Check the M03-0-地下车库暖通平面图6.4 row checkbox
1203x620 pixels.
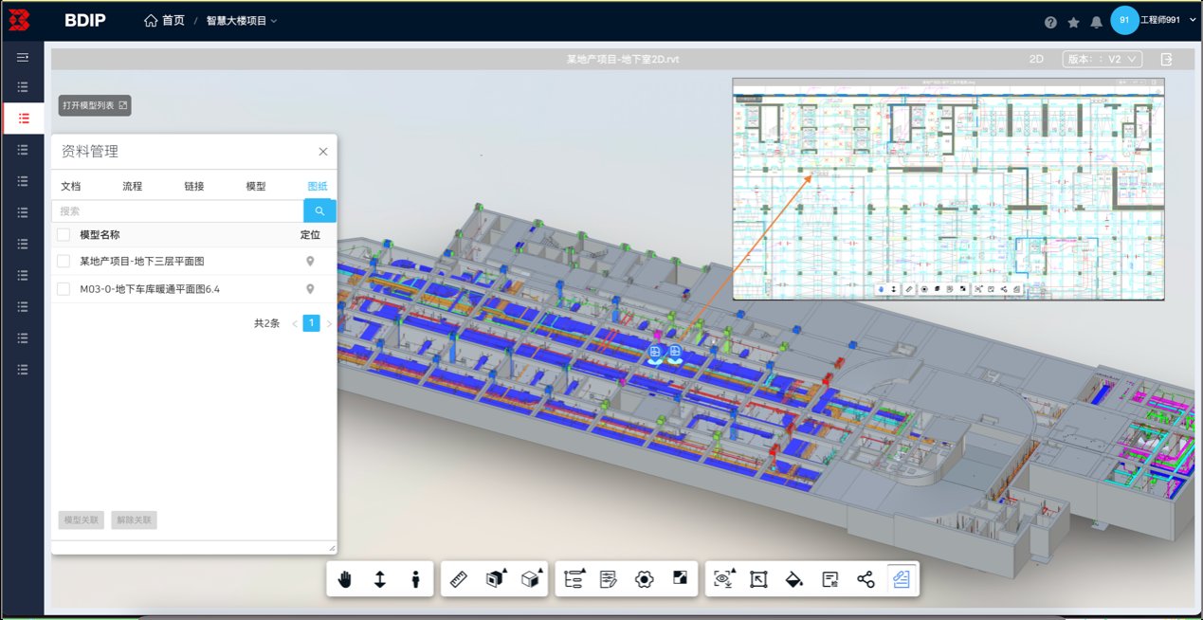(x=64, y=289)
